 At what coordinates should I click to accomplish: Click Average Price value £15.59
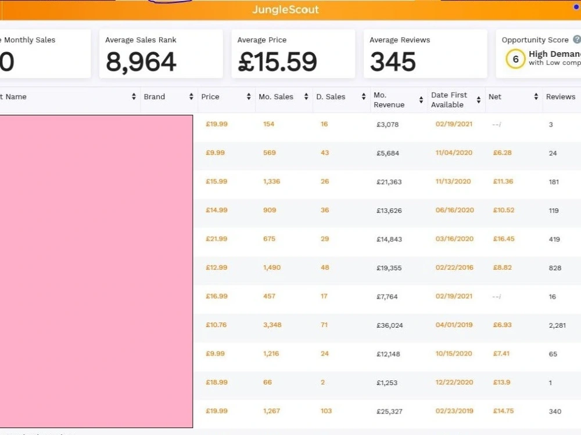coord(277,62)
